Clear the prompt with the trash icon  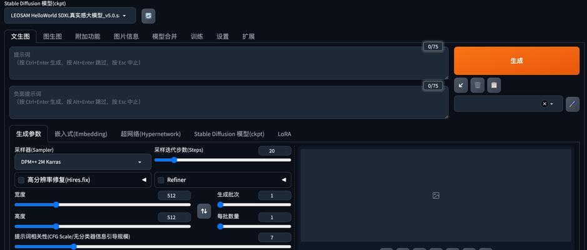click(478, 86)
